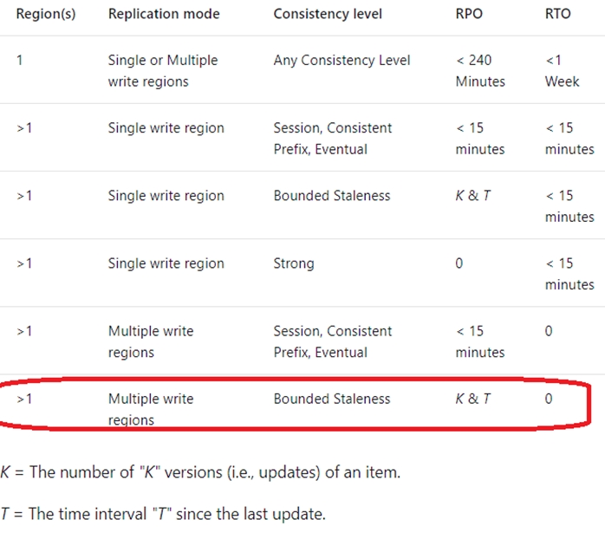The width and height of the screenshot is (605, 539).
Task: Click the Region(s) column header
Action: (46, 14)
